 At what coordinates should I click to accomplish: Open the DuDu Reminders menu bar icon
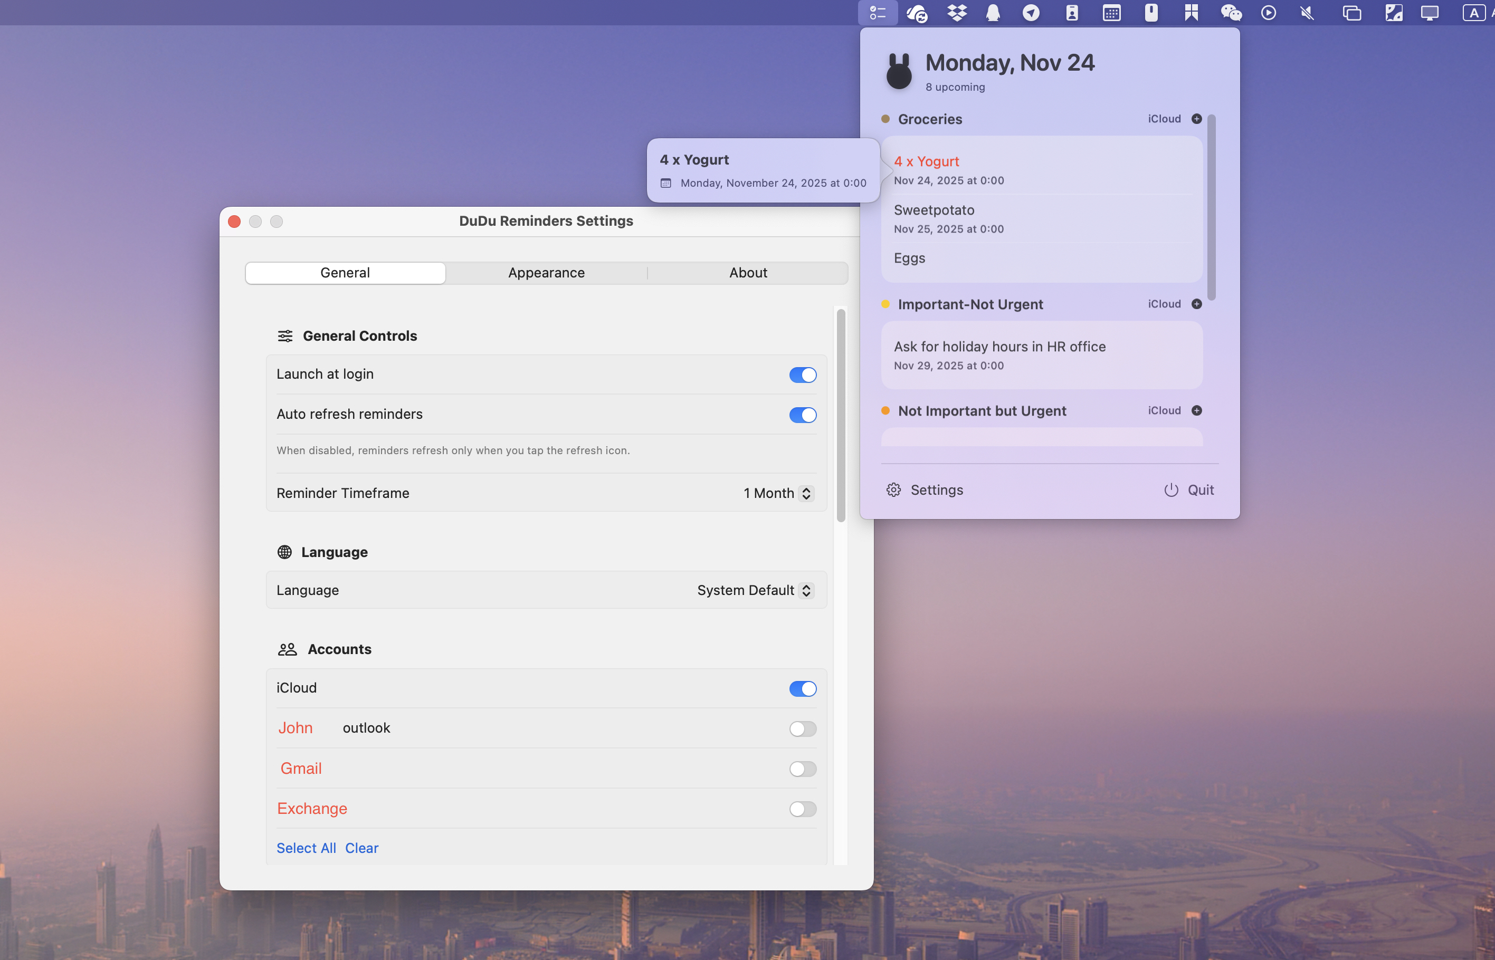click(x=878, y=13)
